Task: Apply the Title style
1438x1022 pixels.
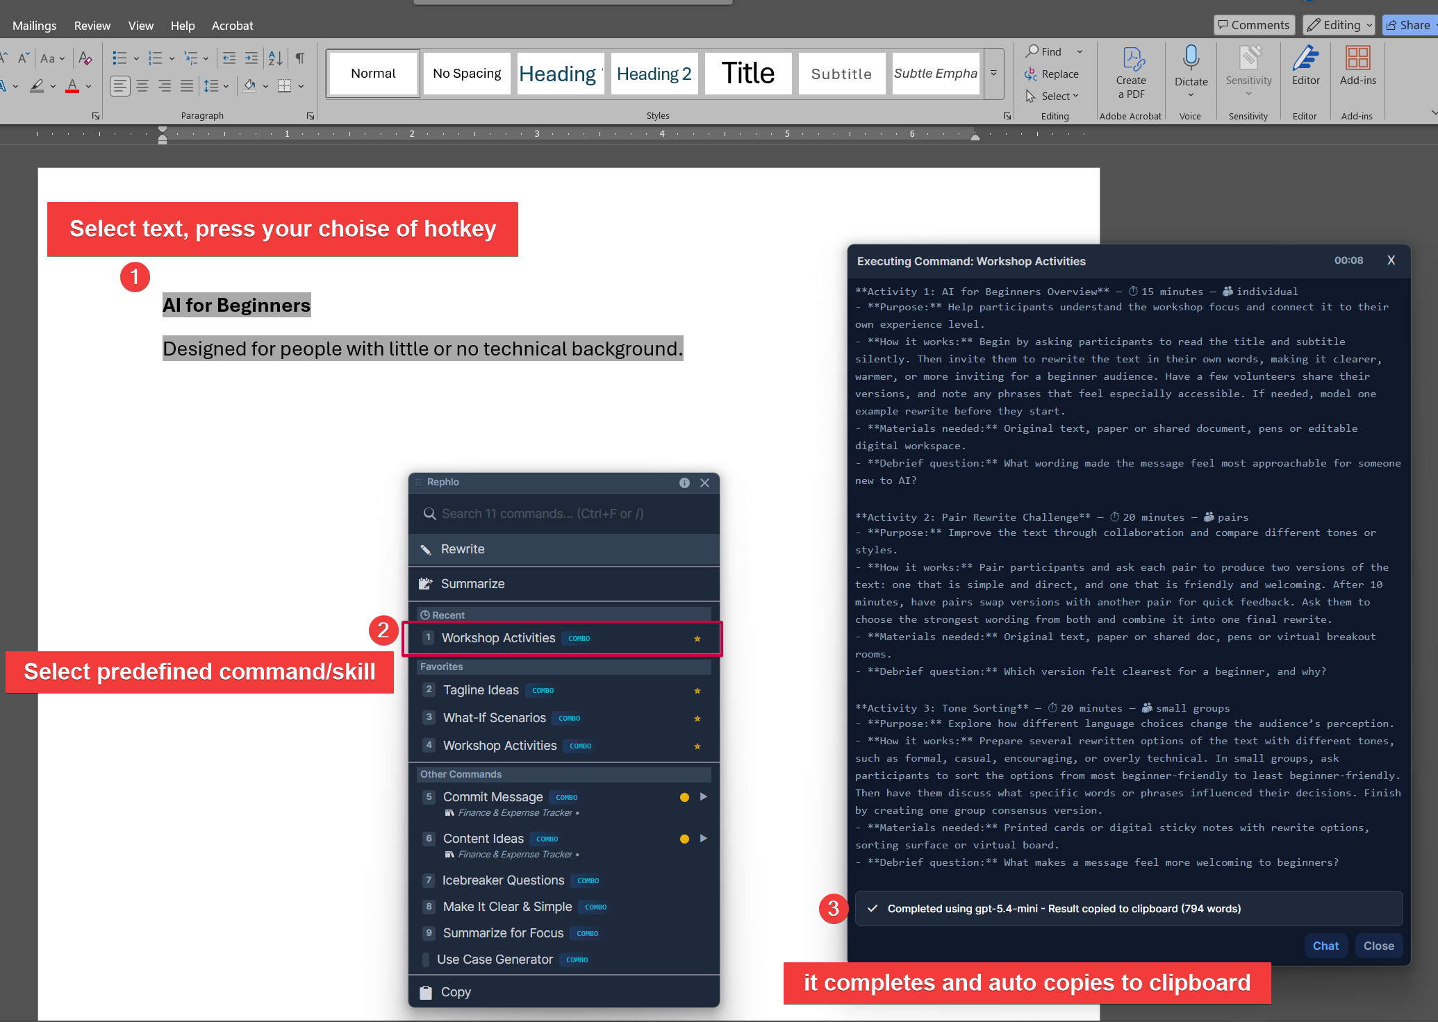Action: [x=748, y=74]
